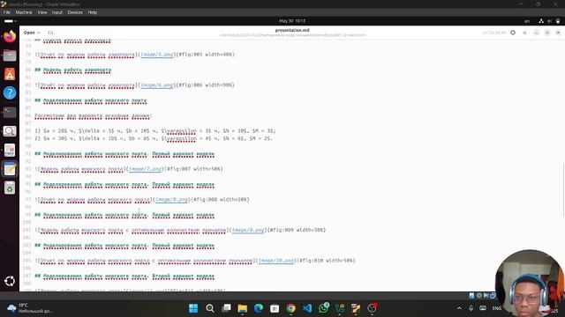This screenshot has height=317, width=565.
Task: Open Windows taskbar Search
Action: coord(210,308)
